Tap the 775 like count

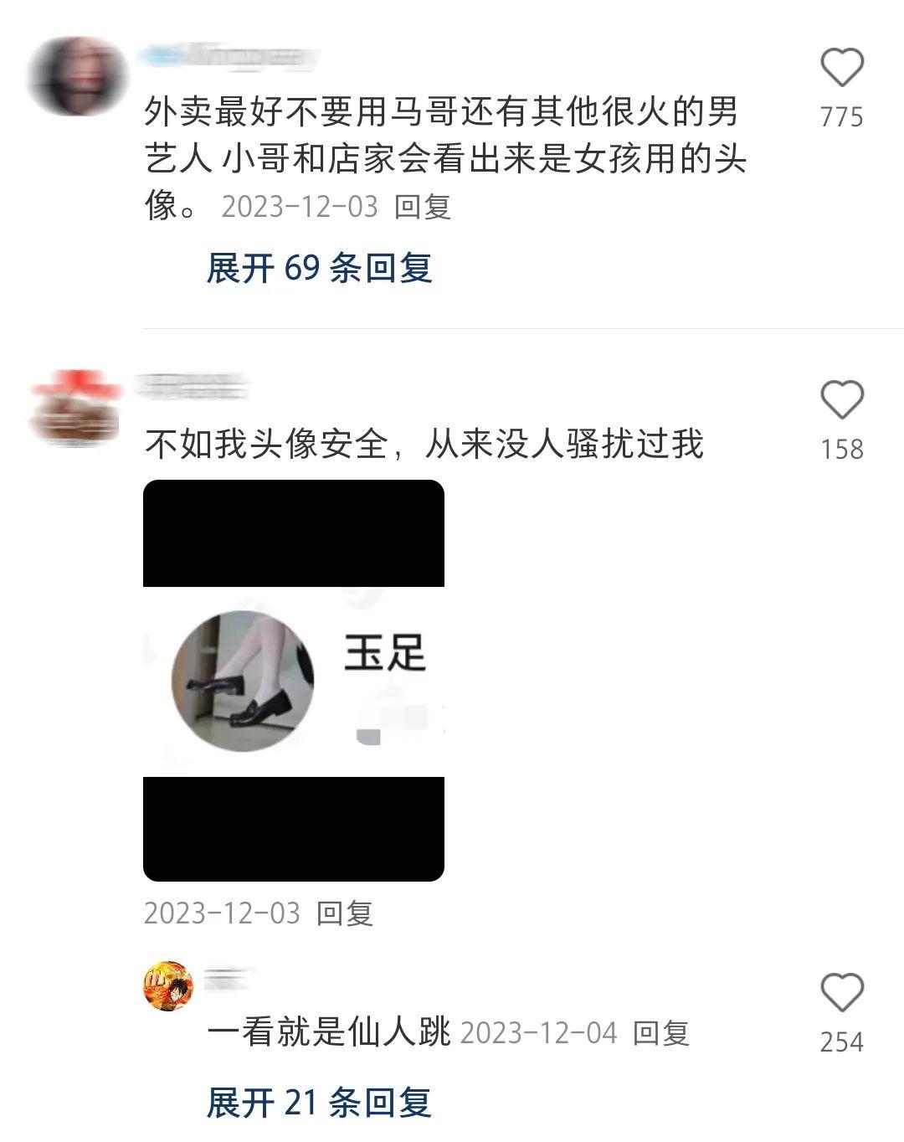pos(841,116)
